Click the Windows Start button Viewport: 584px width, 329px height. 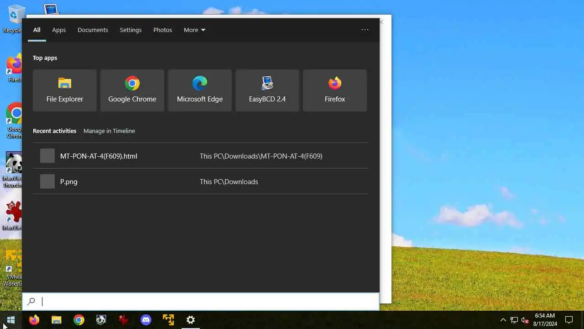point(11,320)
